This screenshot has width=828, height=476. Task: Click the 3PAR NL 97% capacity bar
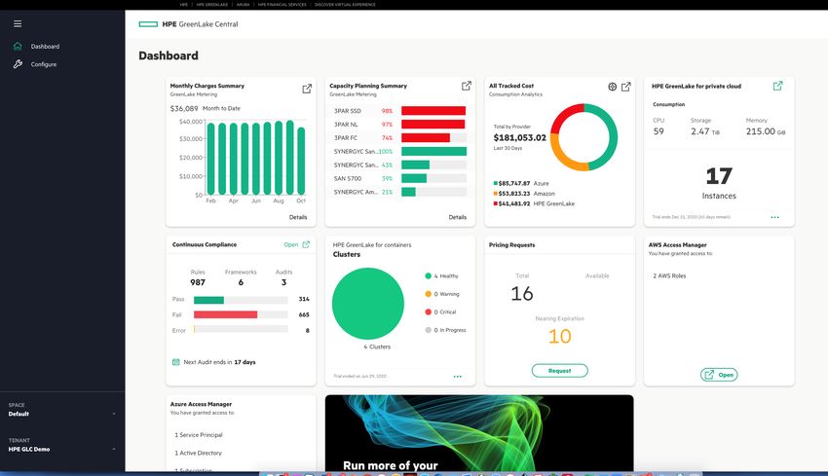point(433,125)
